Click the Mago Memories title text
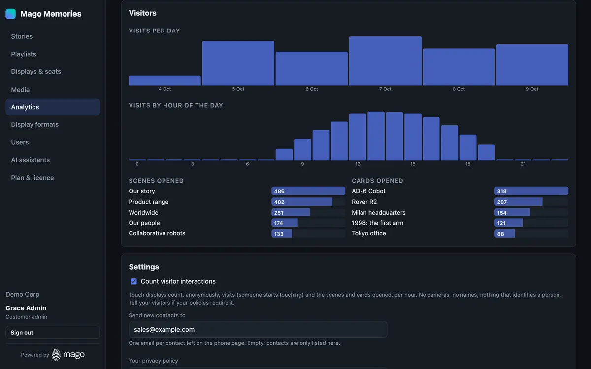Screen dimensions: 591x369 click(x=51, y=14)
